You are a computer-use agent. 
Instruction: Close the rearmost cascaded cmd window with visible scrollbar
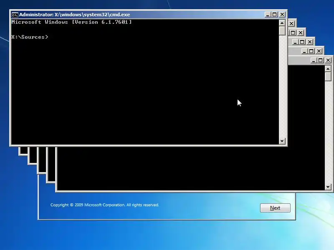coord(328,60)
